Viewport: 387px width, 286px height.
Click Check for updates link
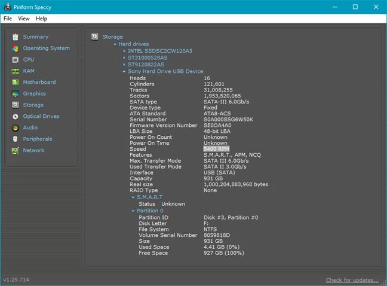pyautogui.click(x=352, y=280)
